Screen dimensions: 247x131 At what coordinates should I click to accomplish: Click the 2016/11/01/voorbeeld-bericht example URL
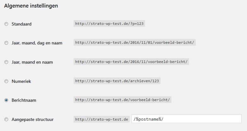click(x=135, y=43)
